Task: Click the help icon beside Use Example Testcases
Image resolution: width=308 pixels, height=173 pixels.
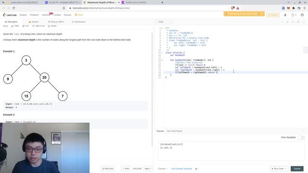Action: tap(196, 169)
